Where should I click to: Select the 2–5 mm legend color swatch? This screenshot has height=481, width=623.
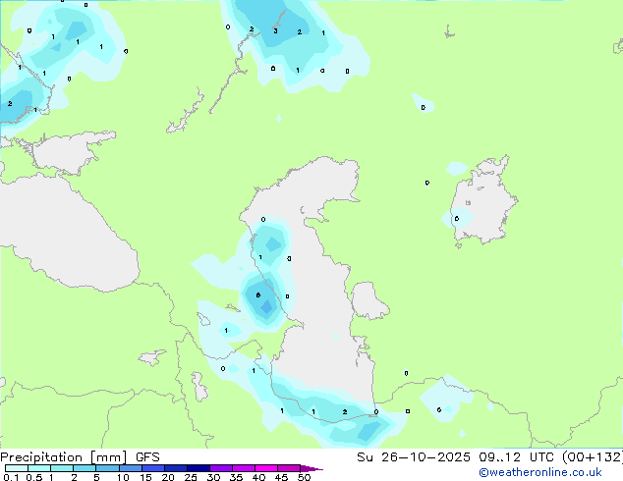pyautogui.click(x=85, y=468)
